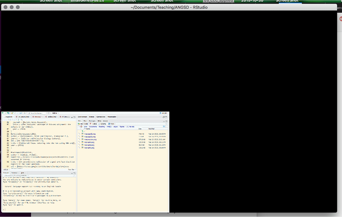
Task: Open the Packages tab in the files pane
Action: (x=92, y=121)
